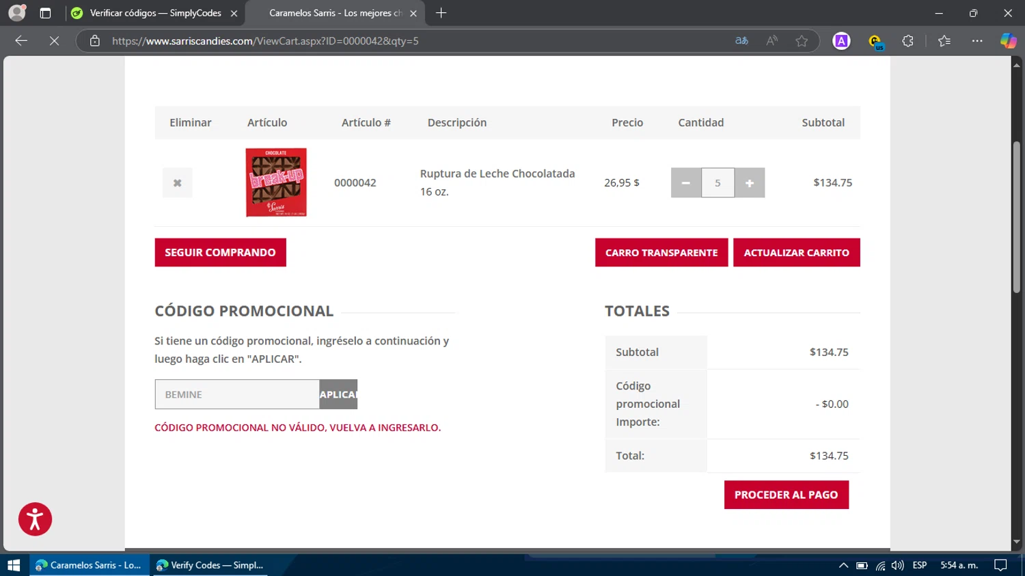The height and width of the screenshot is (576, 1025).
Task: Open browser settings and more menu
Action: click(x=977, y=41)
